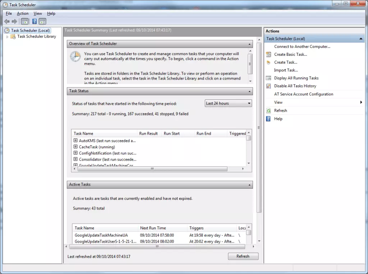Open the View menu
368x274 pixels.
[38, 13]
